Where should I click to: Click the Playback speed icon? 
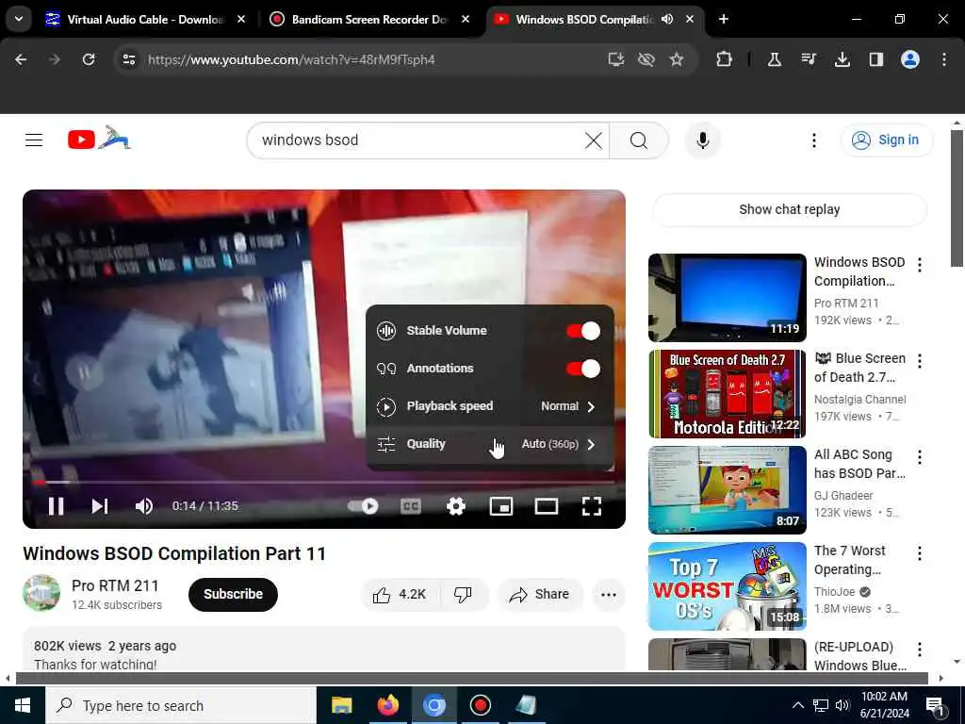tap(385, 406)
